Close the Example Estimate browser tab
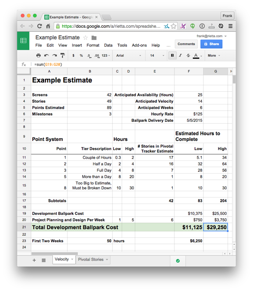Screen dimensions: 253x291 click(x=96, y=17)
